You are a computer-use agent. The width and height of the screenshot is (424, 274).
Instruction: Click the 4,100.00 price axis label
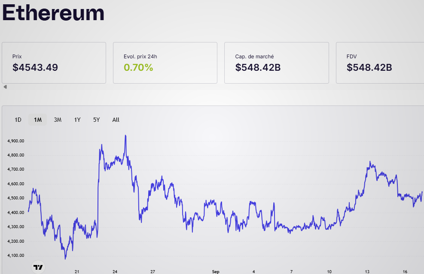(x=15, y=256)
